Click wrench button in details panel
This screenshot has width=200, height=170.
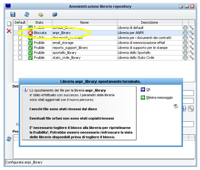tap(191, 109)
